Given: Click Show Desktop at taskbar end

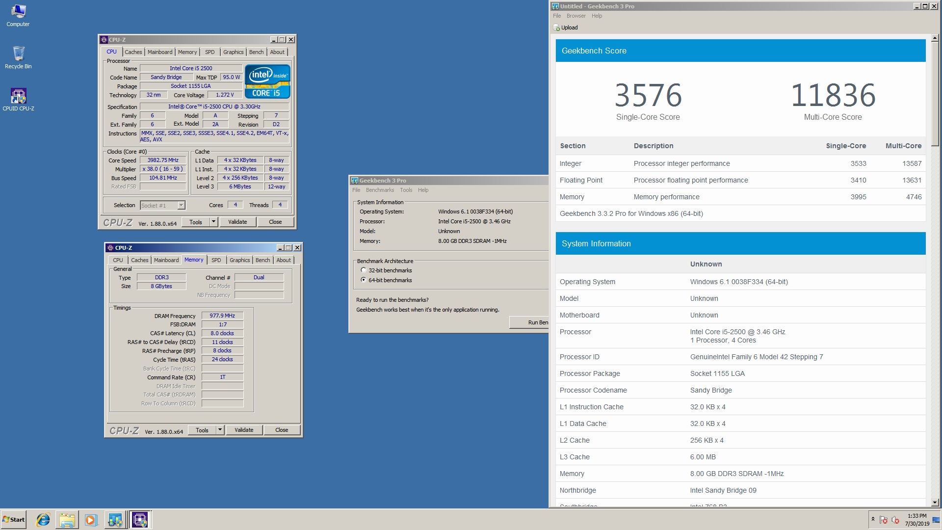Looking at the screenshot, I should 936,520.
